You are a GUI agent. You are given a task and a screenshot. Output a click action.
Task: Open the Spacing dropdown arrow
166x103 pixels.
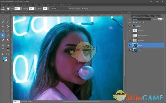pos(35,9)
